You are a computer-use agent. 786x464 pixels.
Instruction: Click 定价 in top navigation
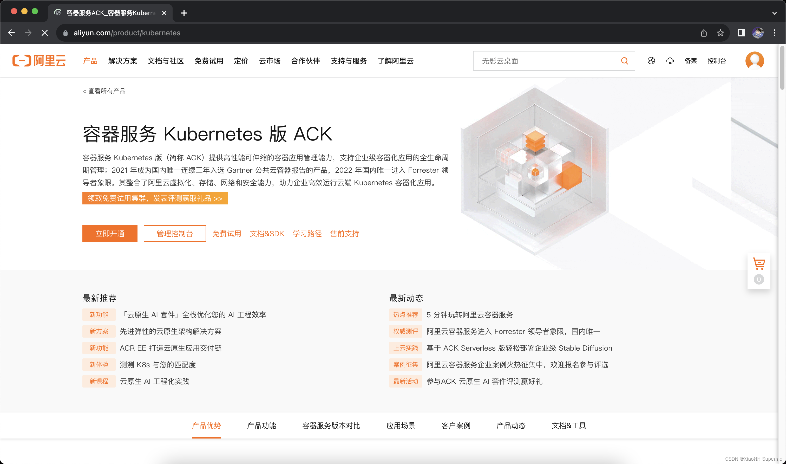point(241,61)
